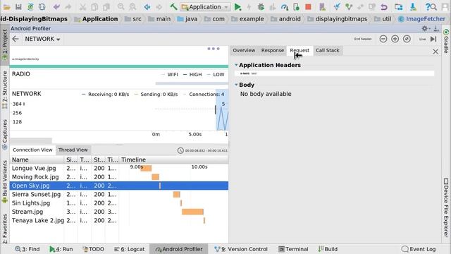Go back from Network profiler with arrow
Screen dimensions: 451x254
(16, 39)
